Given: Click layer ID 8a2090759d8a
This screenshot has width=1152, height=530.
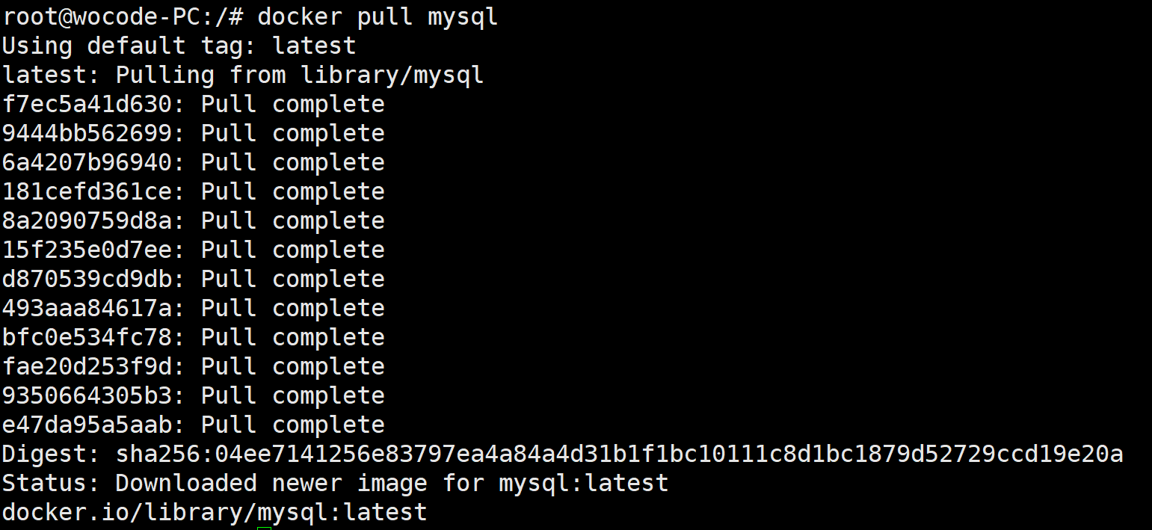Looking at the screenshot, I should tap(87, 221).
